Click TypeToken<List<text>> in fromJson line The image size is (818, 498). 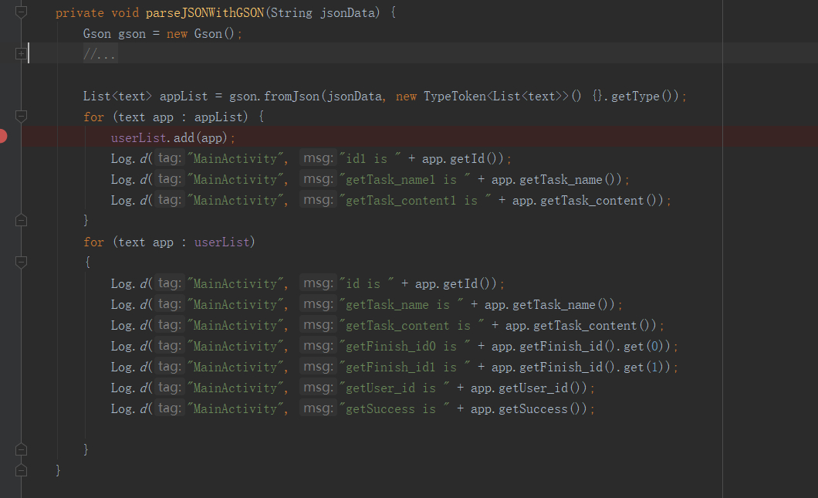(496, 96)
